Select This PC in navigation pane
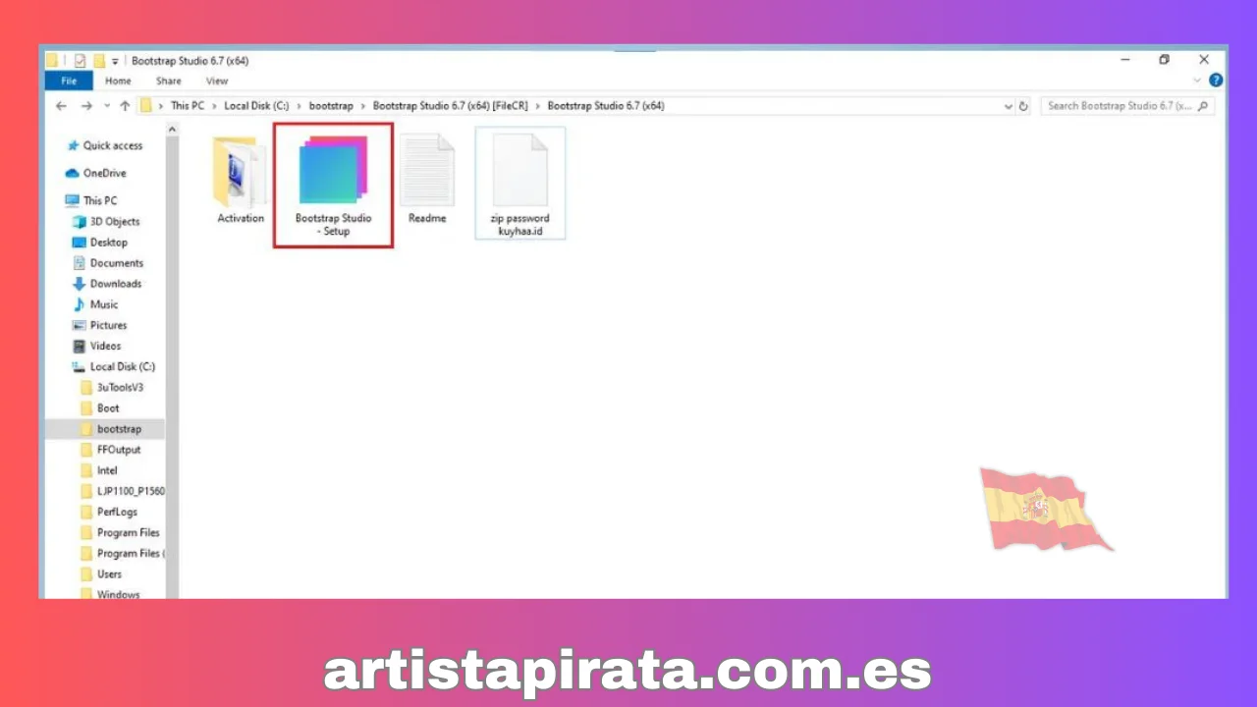Image resolution: width=1257 pixels, height=707 pixels. pos(90,200)
